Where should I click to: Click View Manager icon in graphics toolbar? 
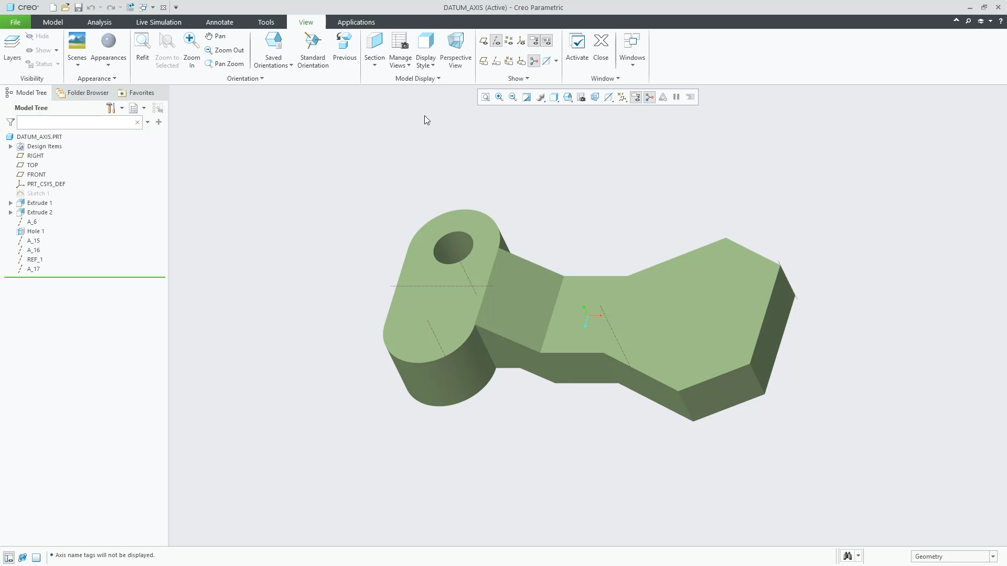click(581, 97)
